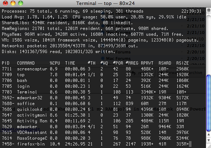Click the scroll up arrow in Terminal
The image size is (211, 148).
(x=208, y=135)
